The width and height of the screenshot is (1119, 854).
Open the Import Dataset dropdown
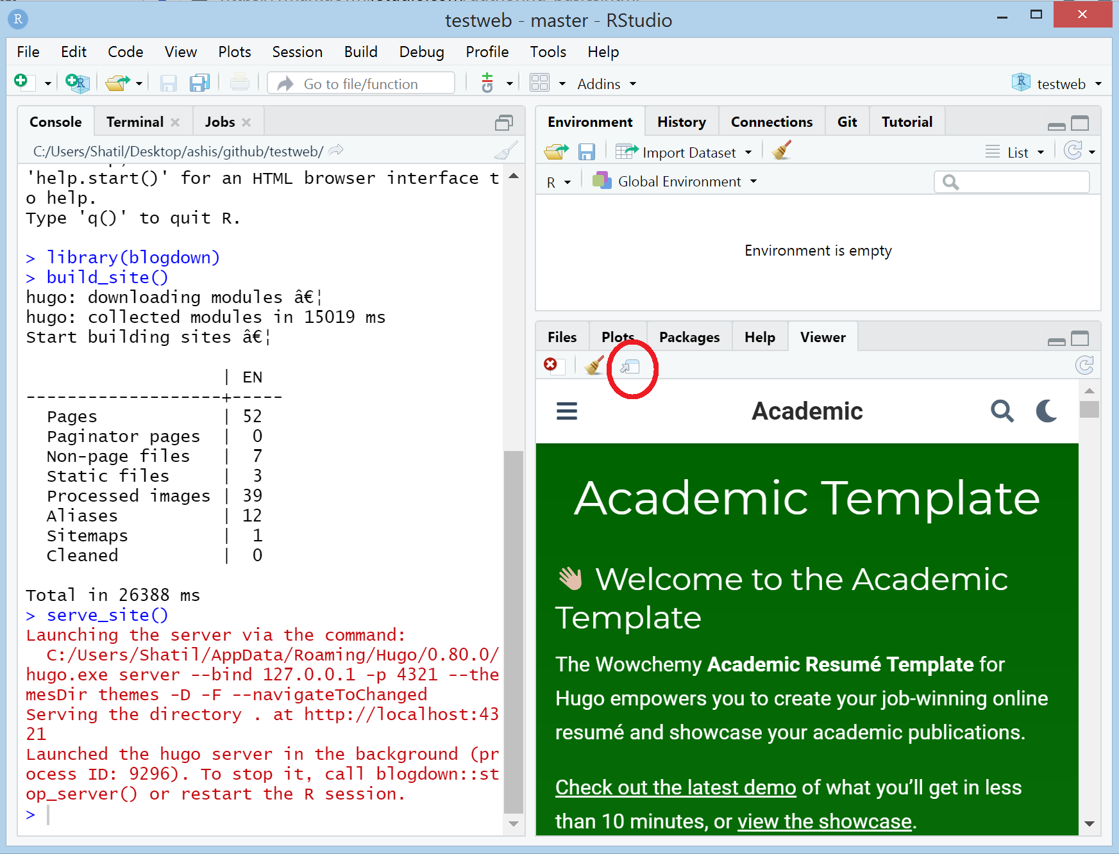click(682, 152)
